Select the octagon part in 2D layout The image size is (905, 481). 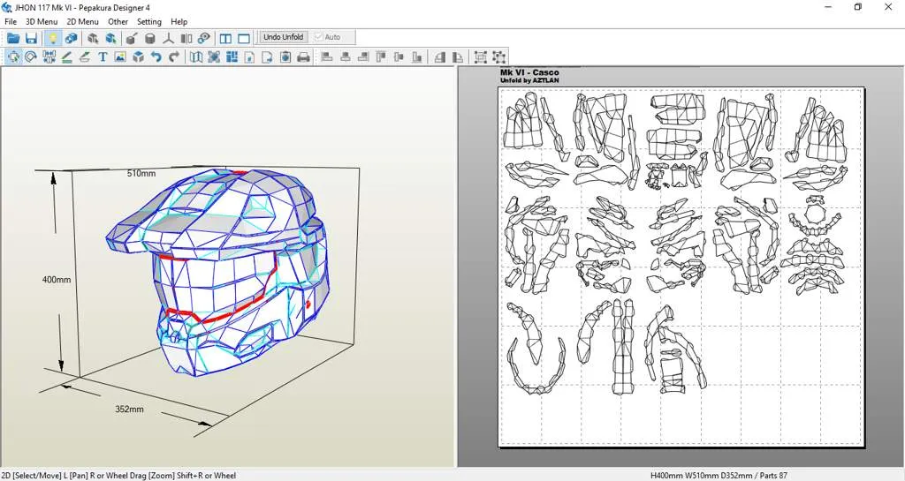814,213
